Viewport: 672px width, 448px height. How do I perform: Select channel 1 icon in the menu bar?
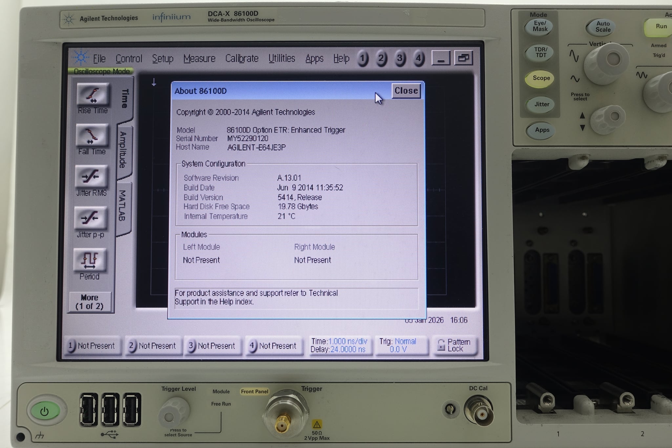[363, 58]
